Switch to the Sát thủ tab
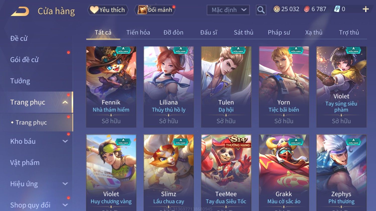The image size is (376, 211). [243, 33]
